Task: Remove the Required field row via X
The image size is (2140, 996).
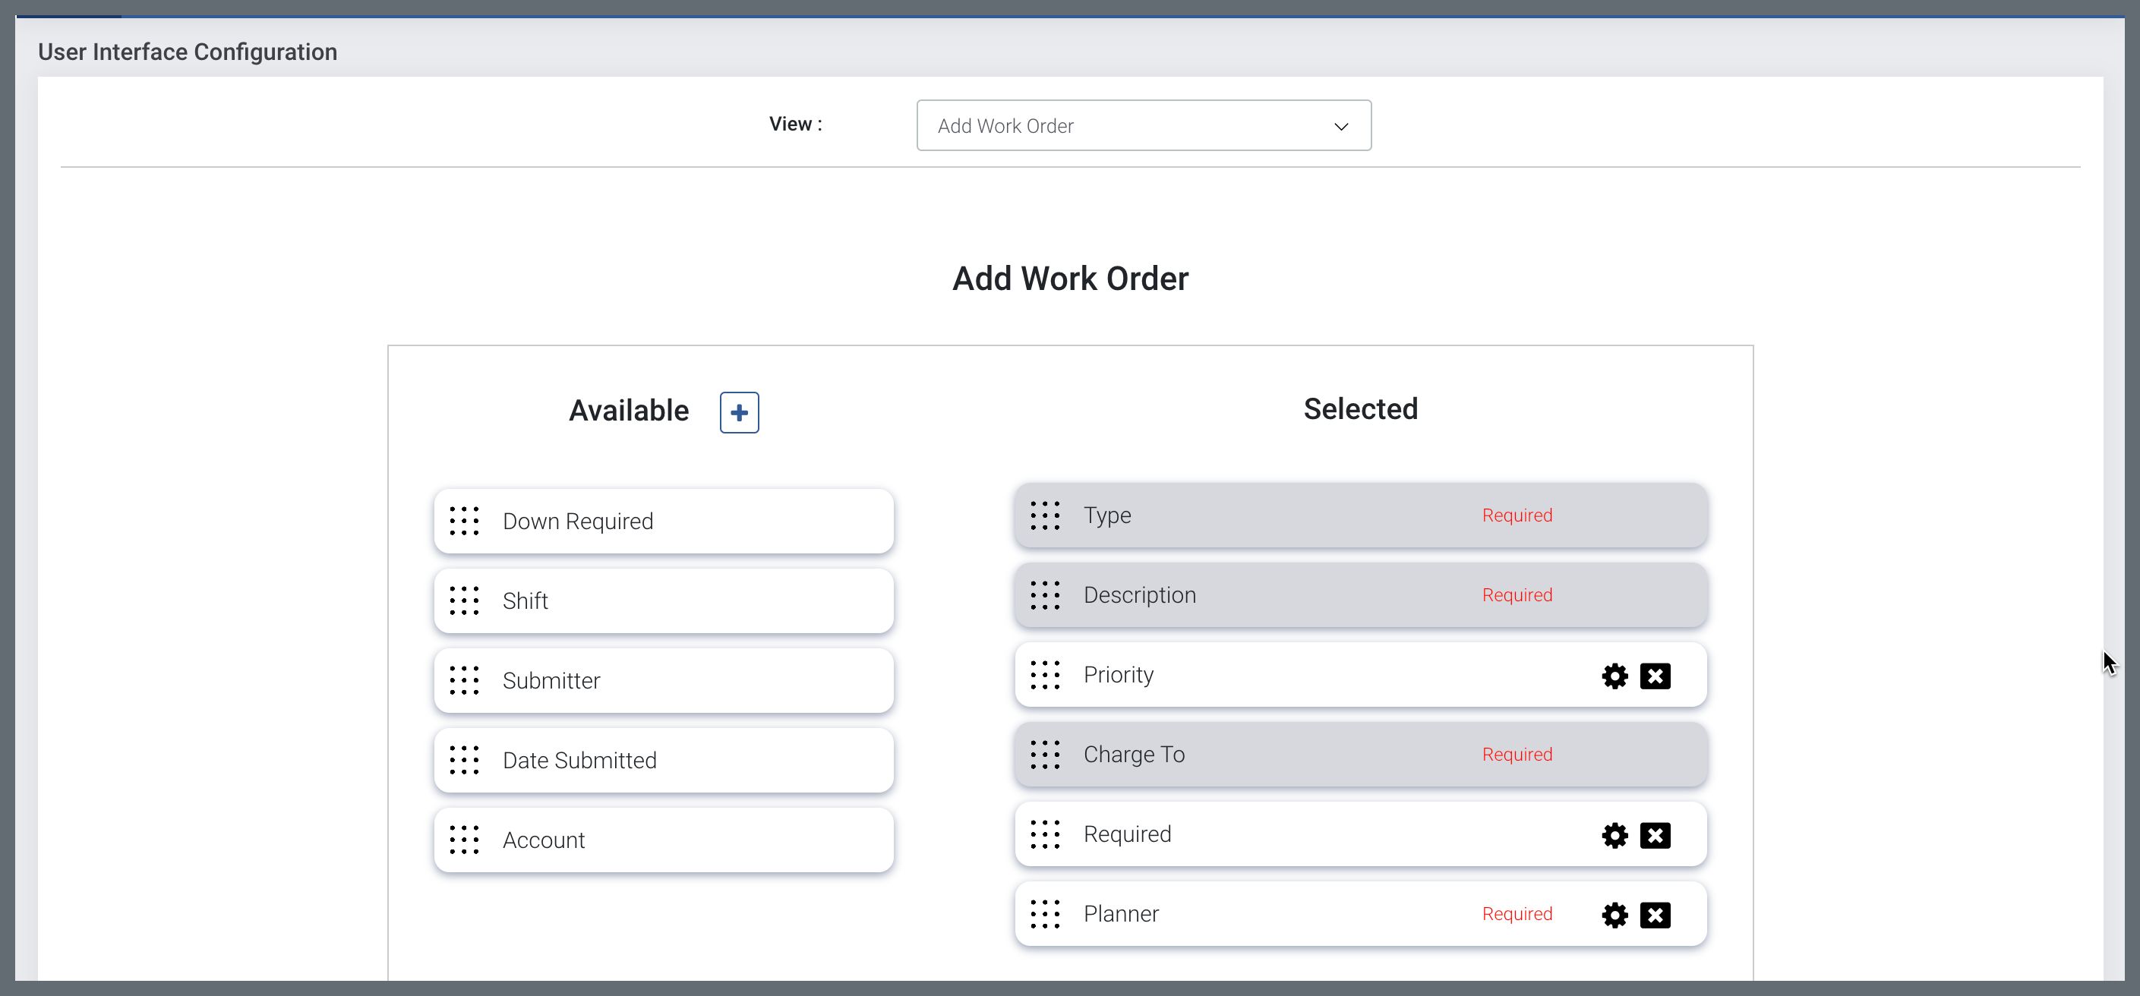Action: [1655, 835]
